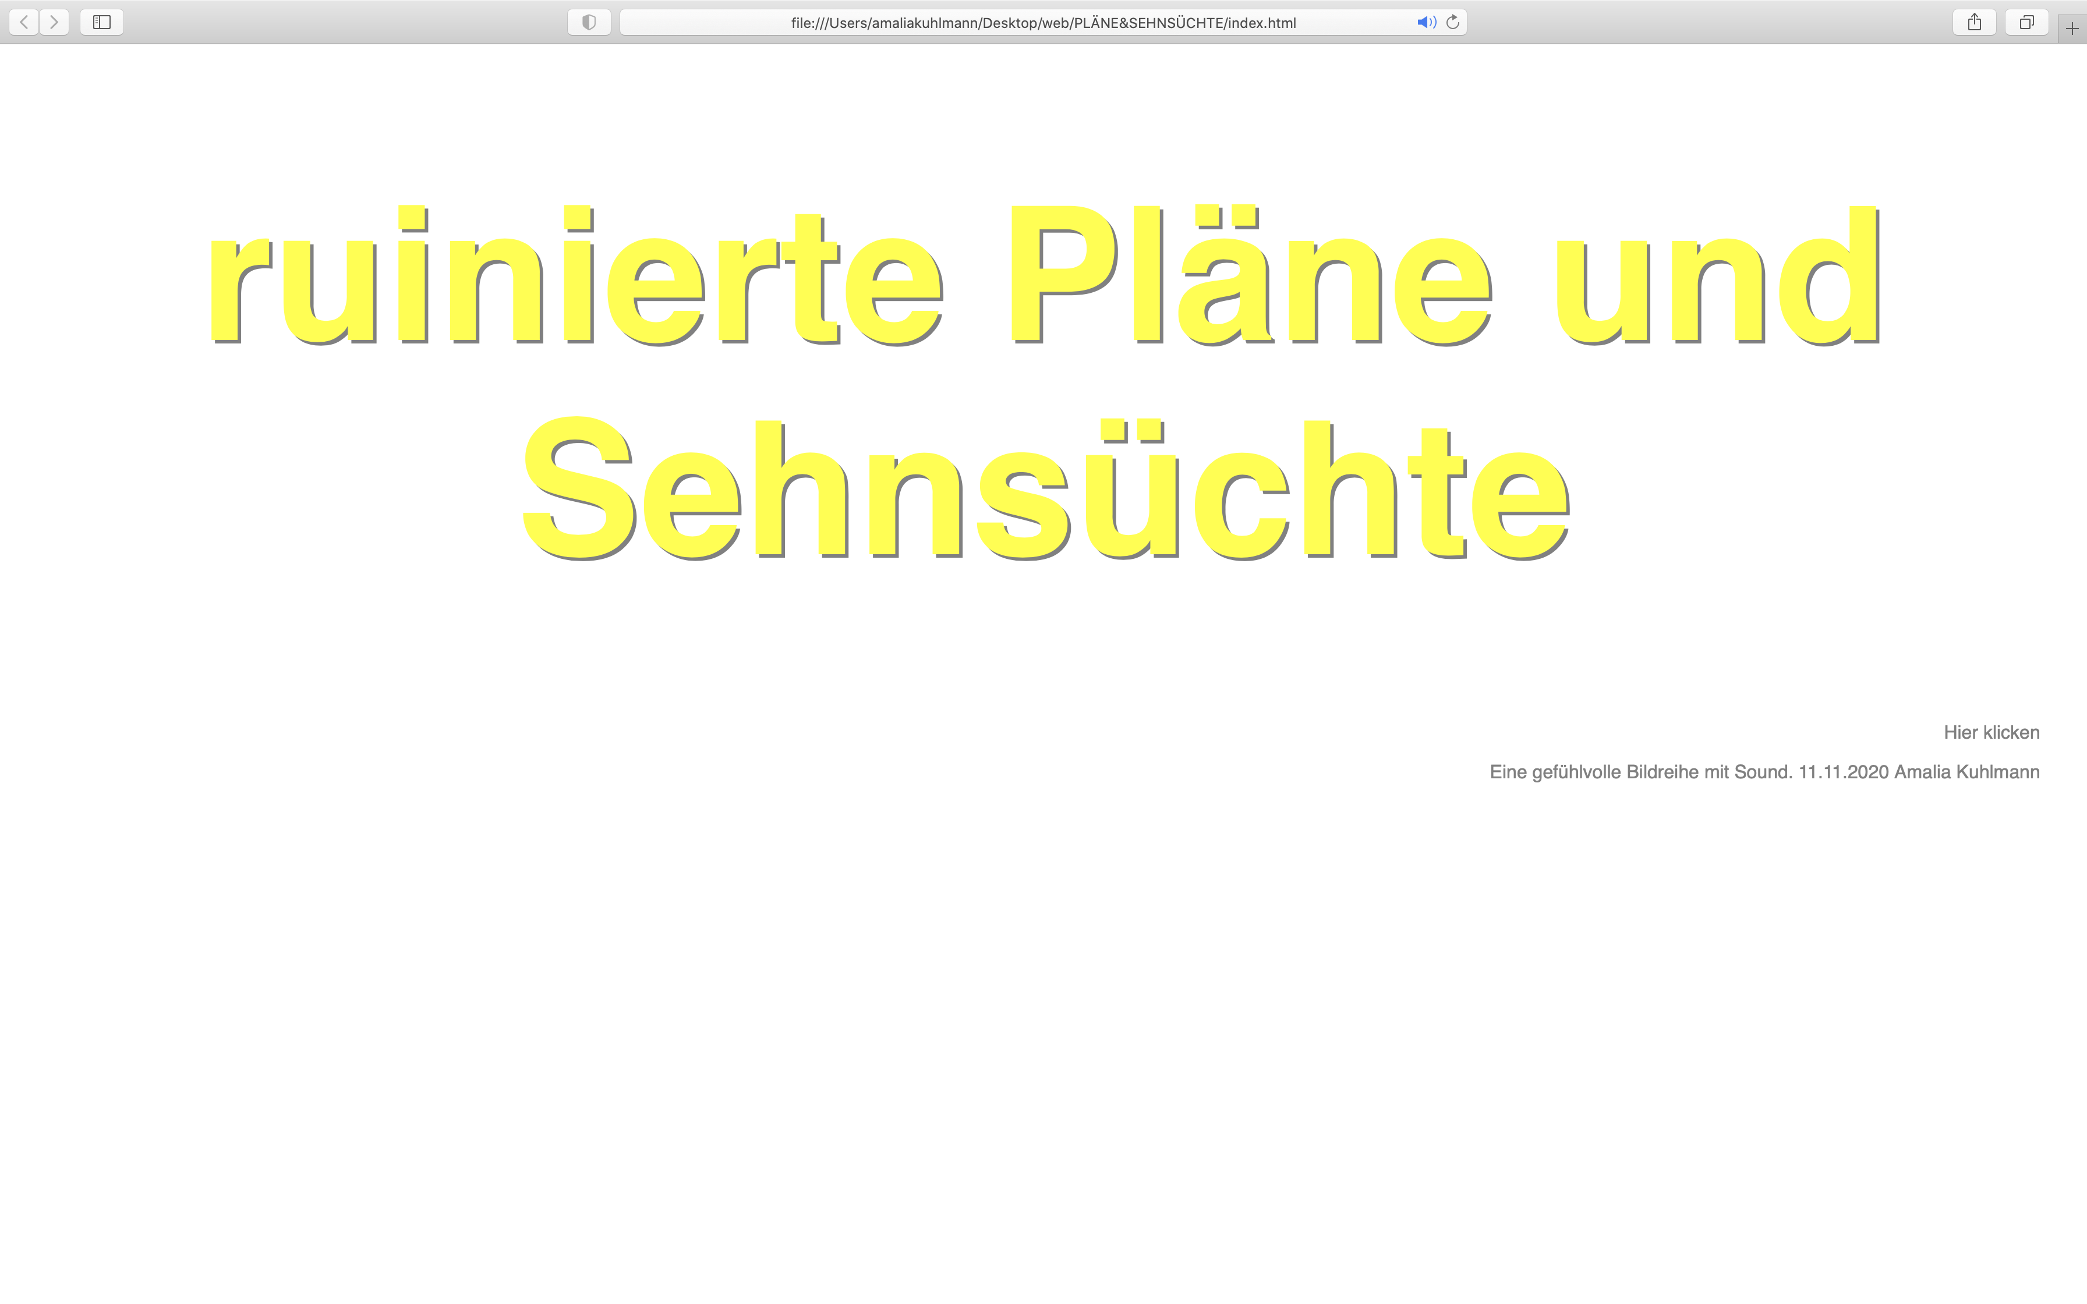
Task: Click the index.html address bar
Action: (x=1043, y=23)
